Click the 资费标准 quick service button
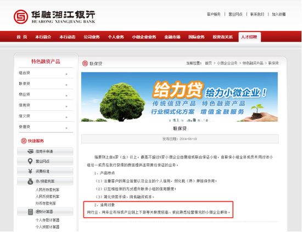The width and height of the screenshot is (302, 232). [45, 171]
